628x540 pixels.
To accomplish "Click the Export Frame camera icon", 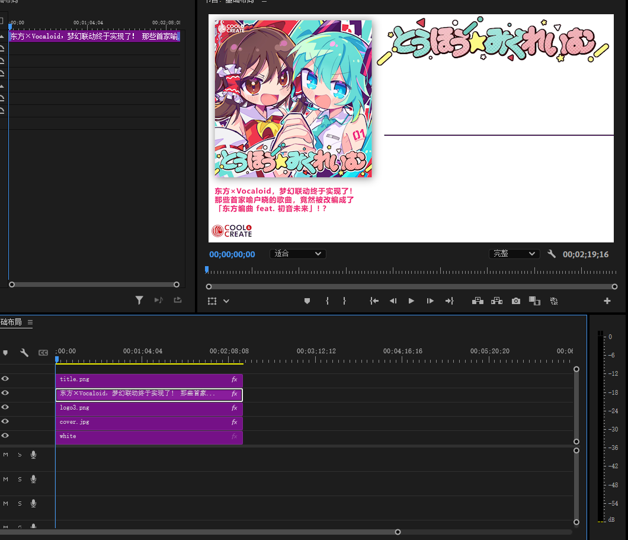I will 516,301.
